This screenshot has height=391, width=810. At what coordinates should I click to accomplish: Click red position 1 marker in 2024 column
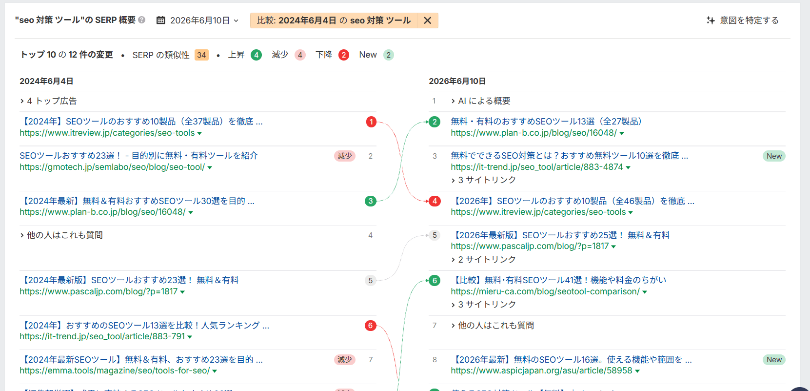(371, 122)
